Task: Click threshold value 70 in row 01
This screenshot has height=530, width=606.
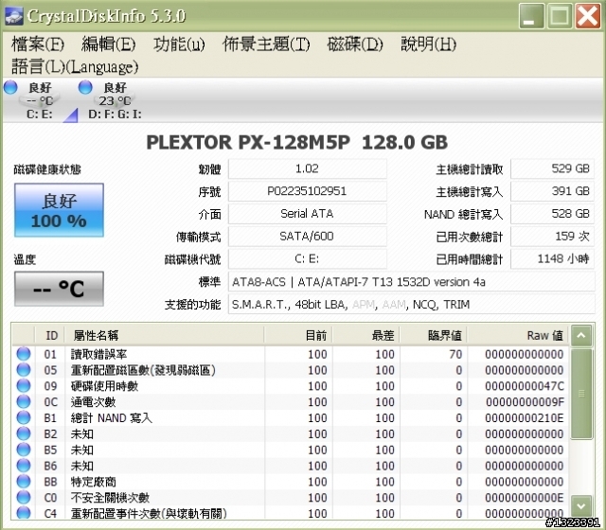Action: [455, 354]
